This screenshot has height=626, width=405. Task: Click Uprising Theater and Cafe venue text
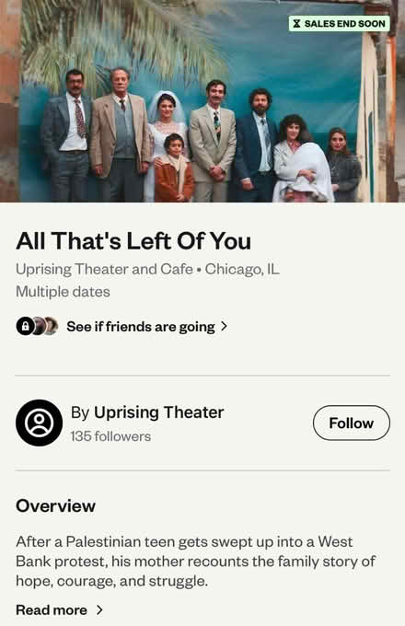105,269
